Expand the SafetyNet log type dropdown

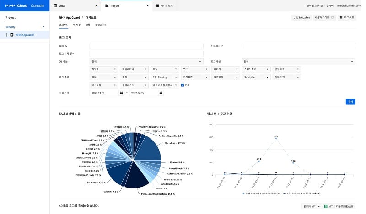256,77
